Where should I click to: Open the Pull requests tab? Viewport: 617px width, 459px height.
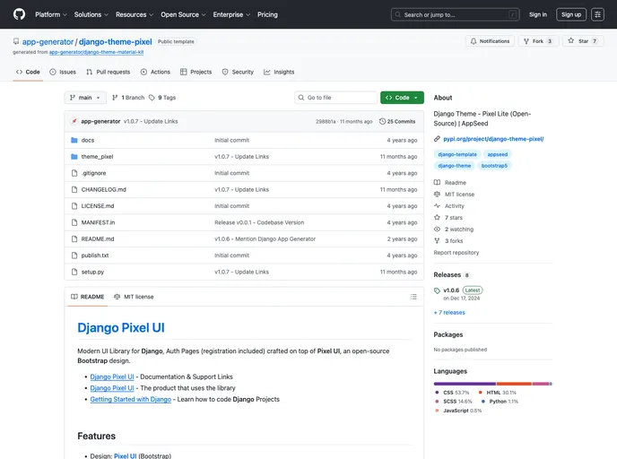tap(109, 72)
